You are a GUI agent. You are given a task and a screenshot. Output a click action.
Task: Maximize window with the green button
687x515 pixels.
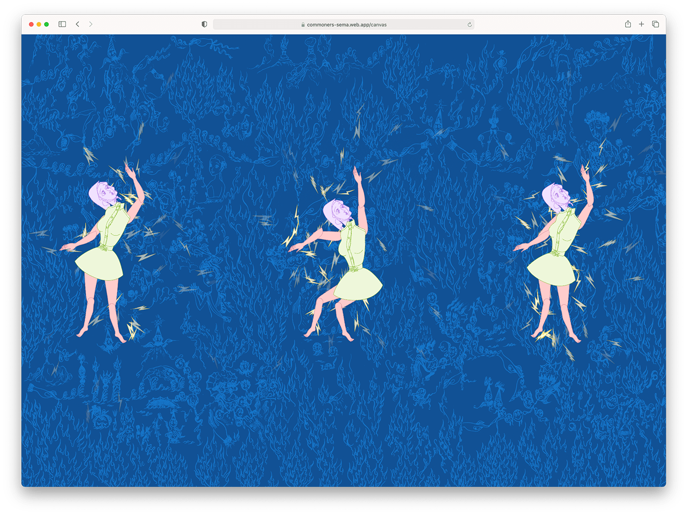46,24
